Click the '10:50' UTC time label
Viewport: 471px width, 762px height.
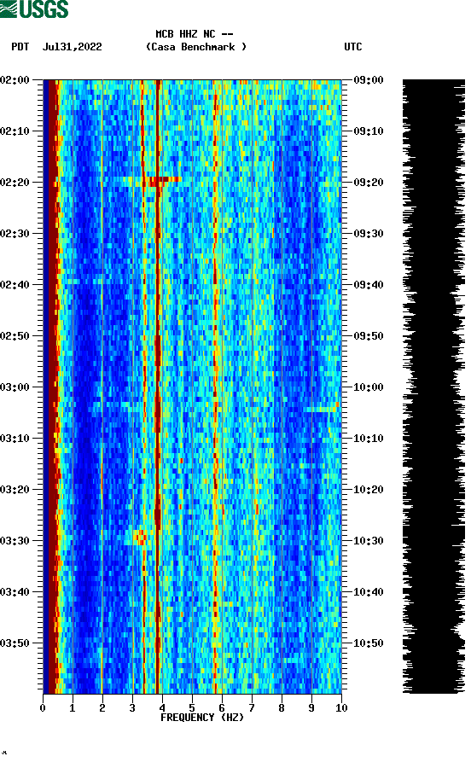point(369,643)
